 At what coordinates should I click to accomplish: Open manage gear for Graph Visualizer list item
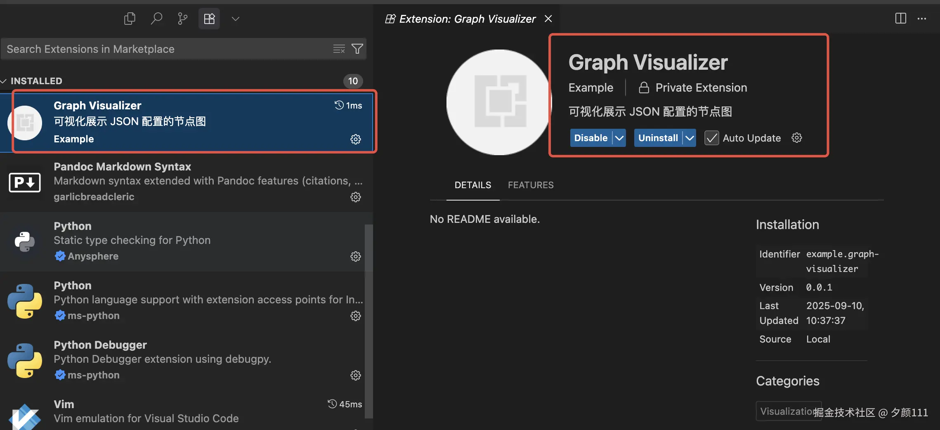pos(356,139)
